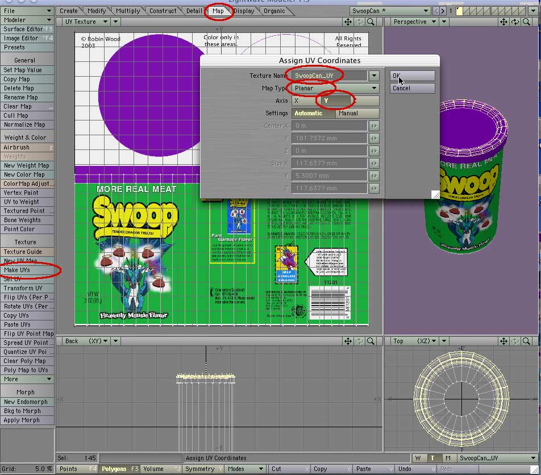Open the Texture Name dropdown arrow
Screen dimensions: 541x475
tap(374, 76)
